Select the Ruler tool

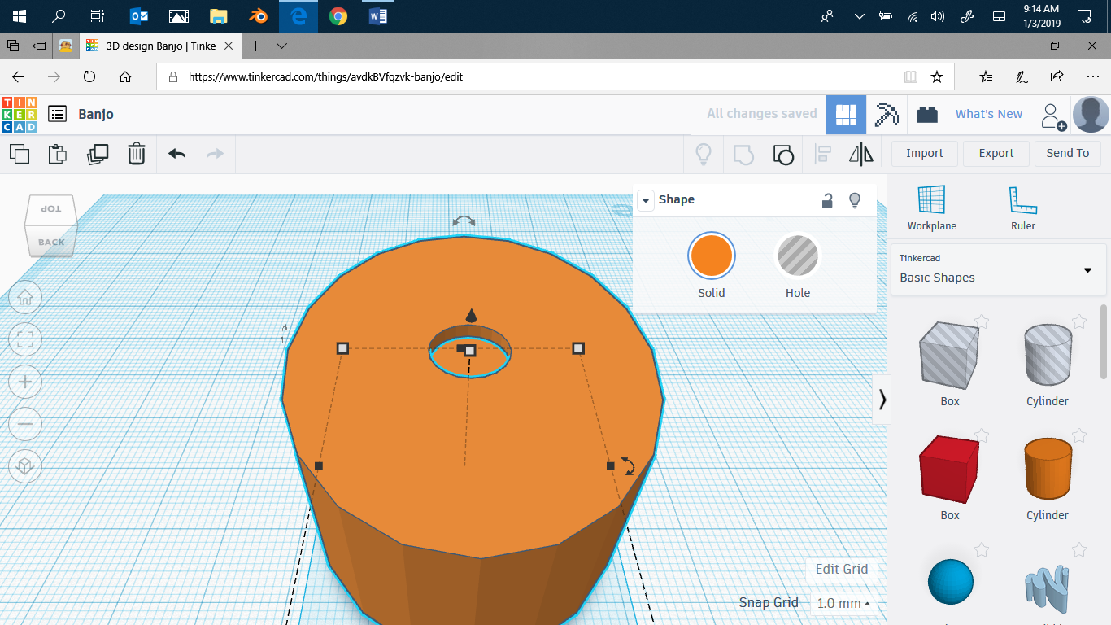1023,208
